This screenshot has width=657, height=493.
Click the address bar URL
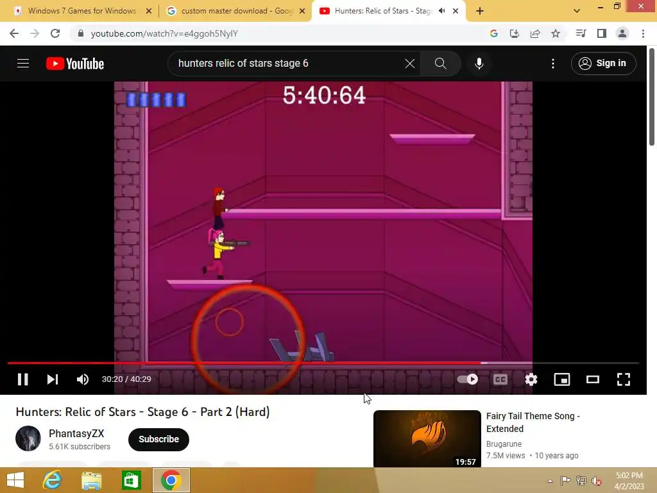164,33
